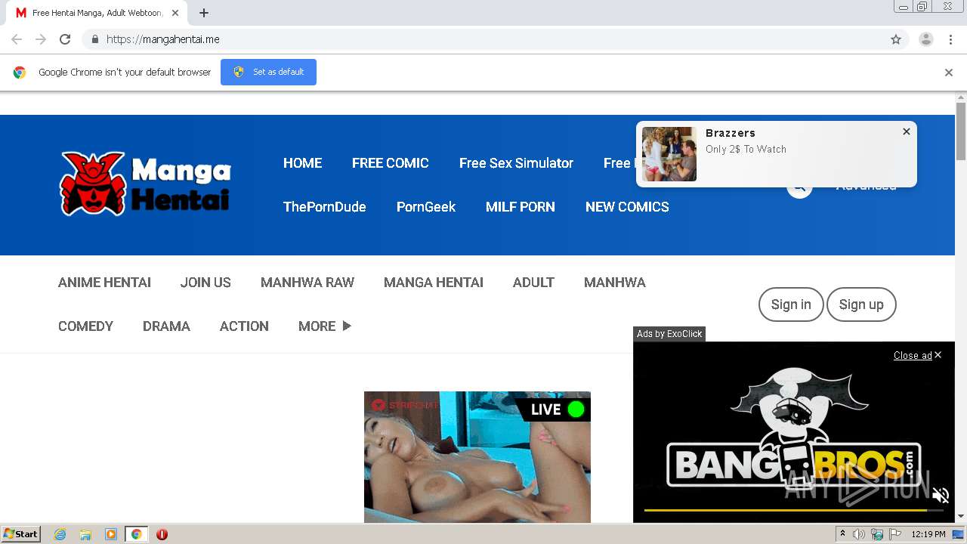This screenshot has height=544, width=967.
Task: Unmute the BangBros video ad
Action: click(x=941, y=496)
